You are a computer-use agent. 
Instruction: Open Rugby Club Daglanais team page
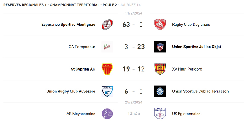tap(191, 25)
